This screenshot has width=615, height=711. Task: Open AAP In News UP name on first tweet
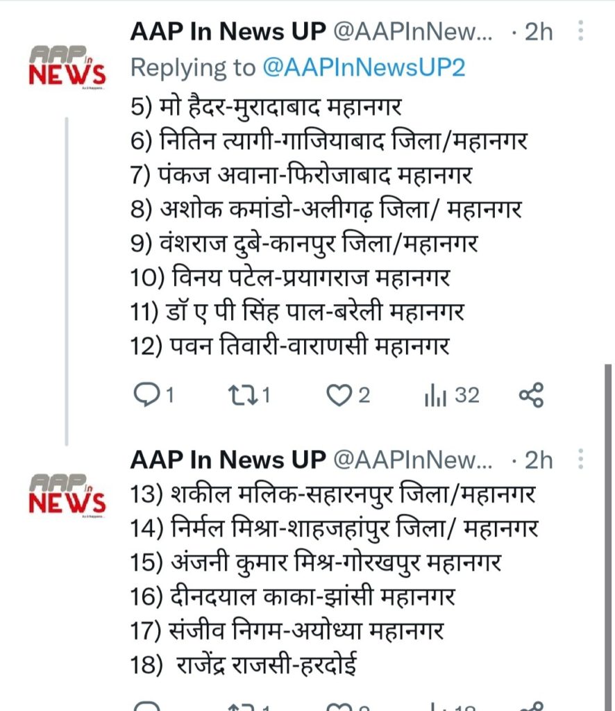[228, 31]
